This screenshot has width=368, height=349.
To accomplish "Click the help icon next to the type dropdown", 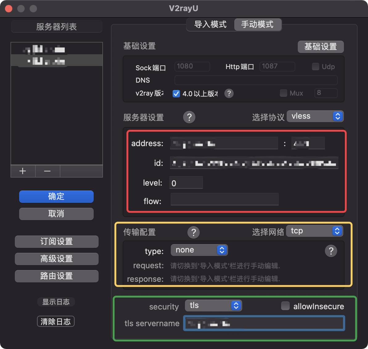I will 331,251.
